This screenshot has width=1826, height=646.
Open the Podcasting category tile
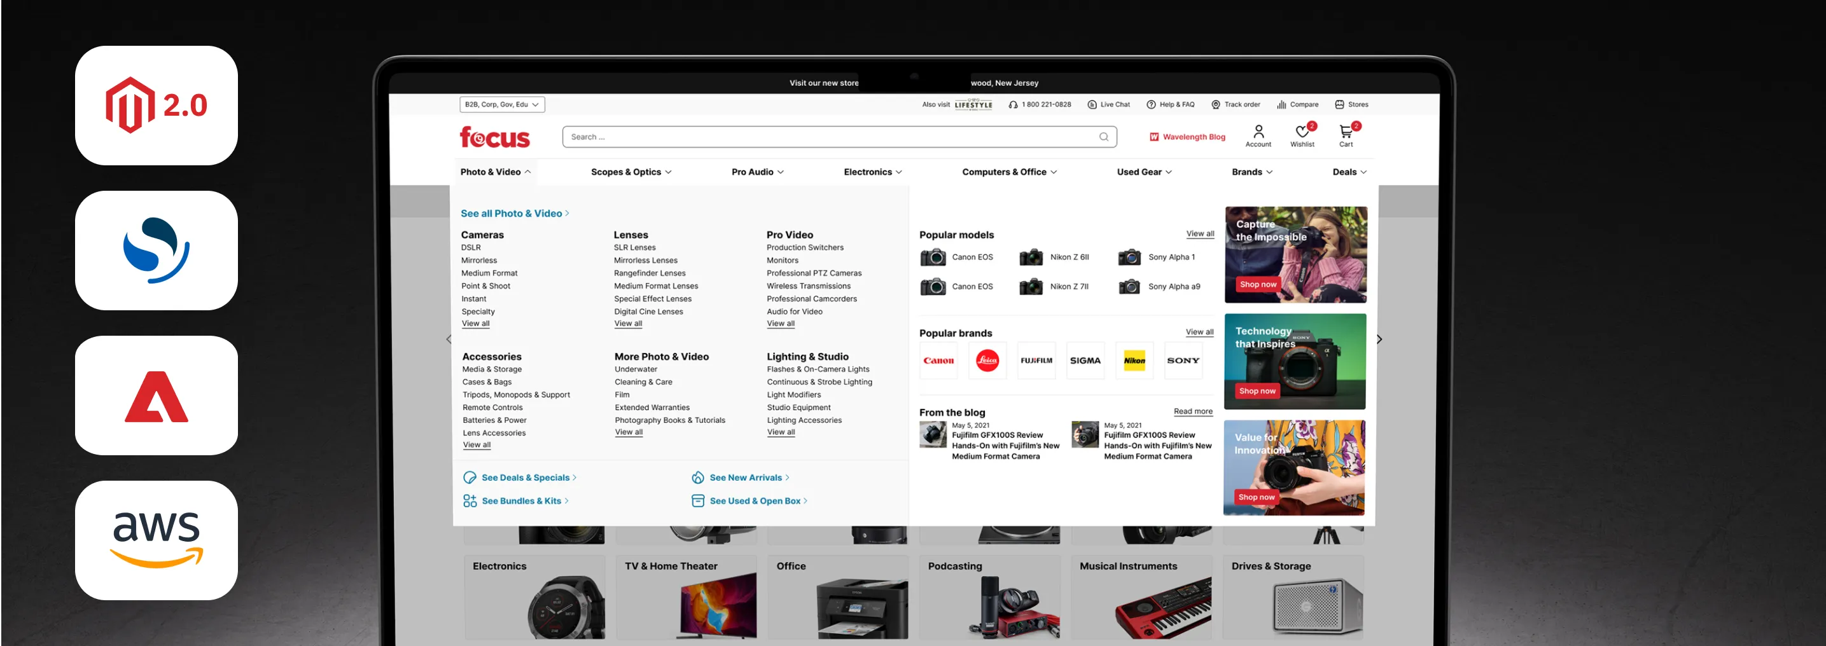pyautogui.click(x=989, y=597)
